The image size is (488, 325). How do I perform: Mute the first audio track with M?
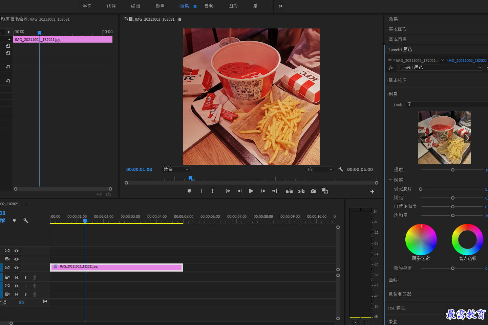[16, 277]
